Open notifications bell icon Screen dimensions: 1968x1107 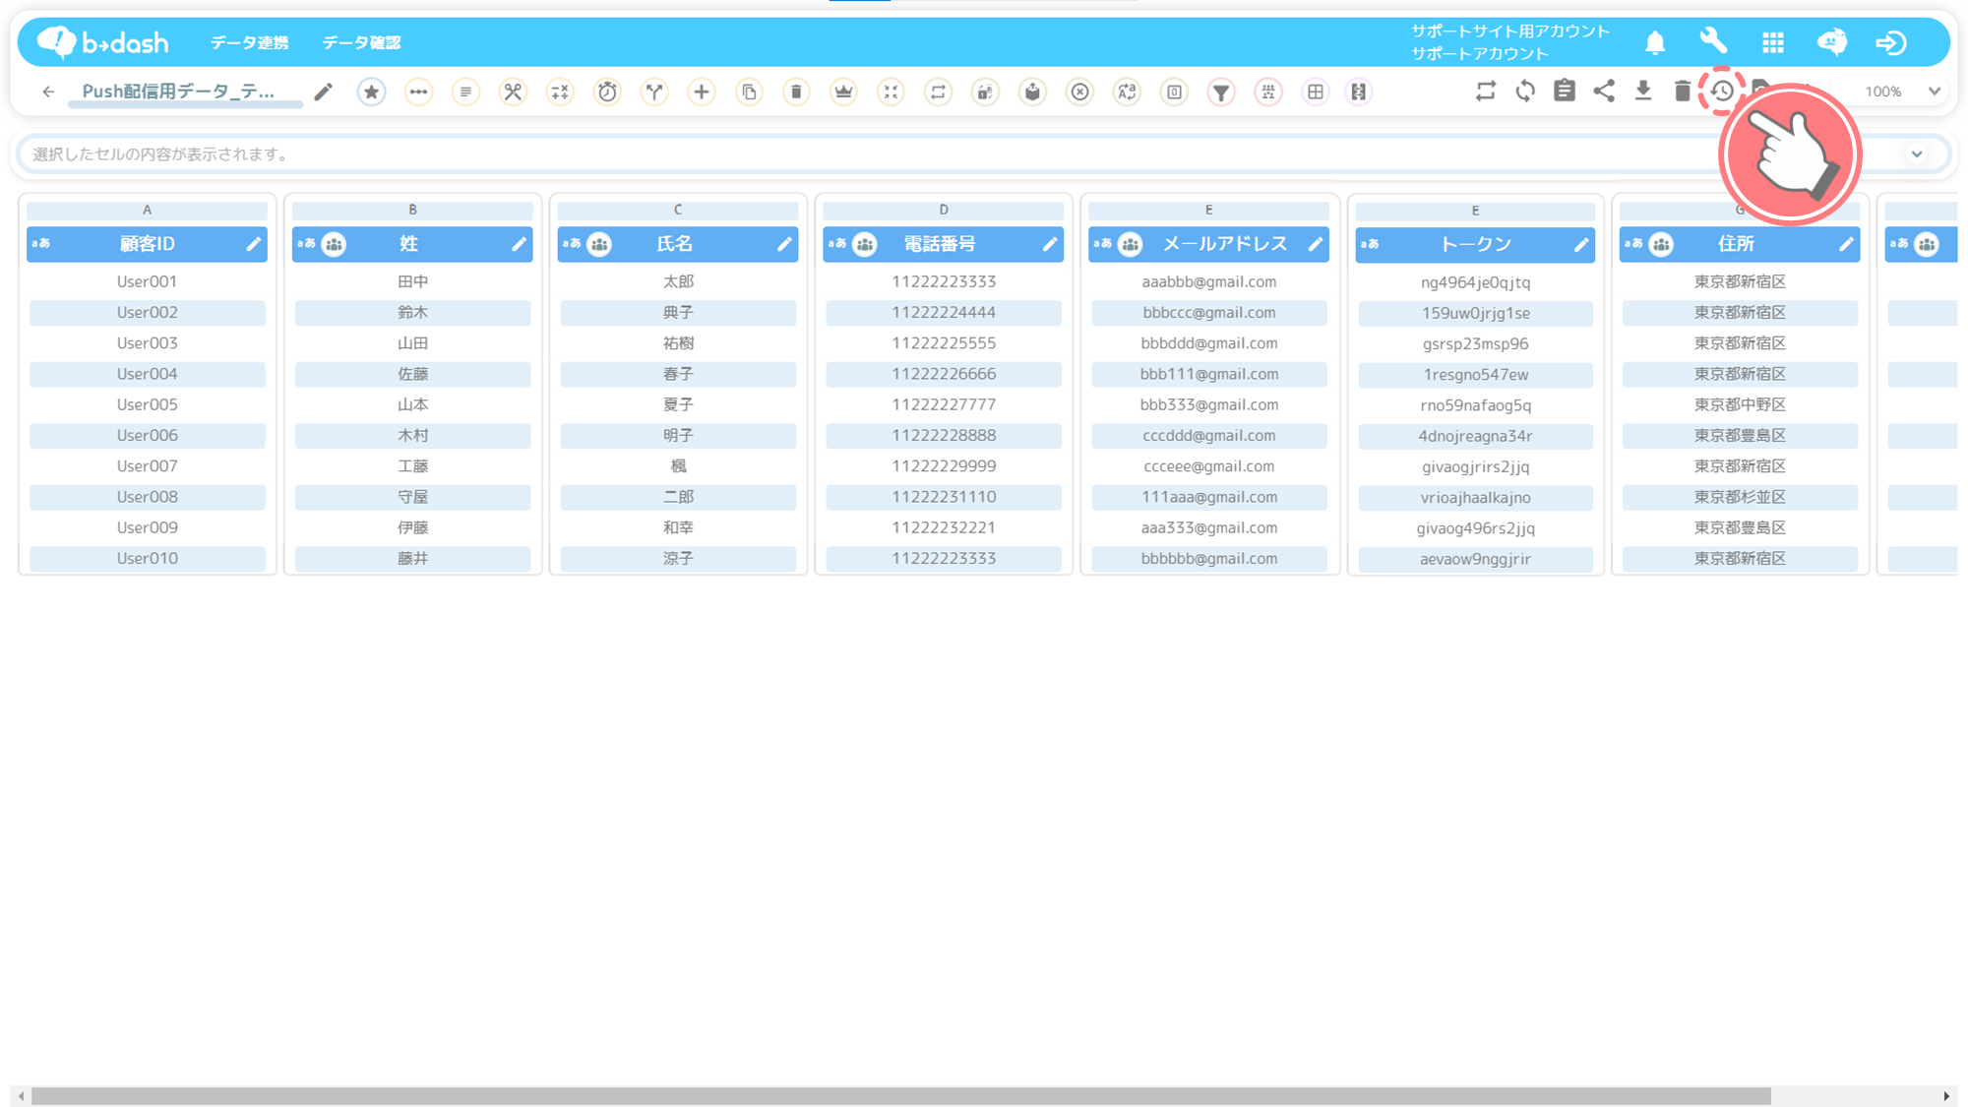(1655, 42)
